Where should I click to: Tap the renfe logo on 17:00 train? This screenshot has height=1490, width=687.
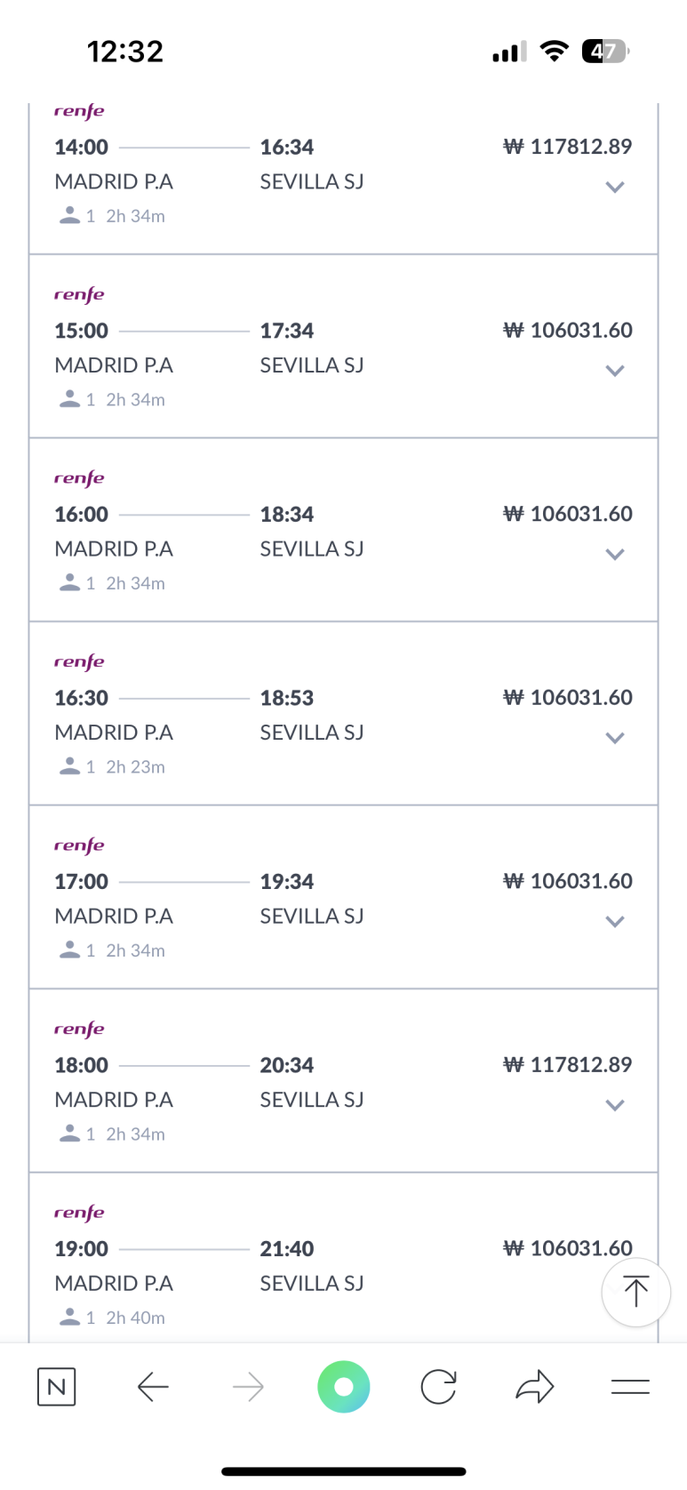pyautogui.click(x=79, y=845)
